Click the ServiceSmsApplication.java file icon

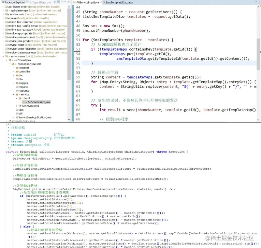[17, 117]
